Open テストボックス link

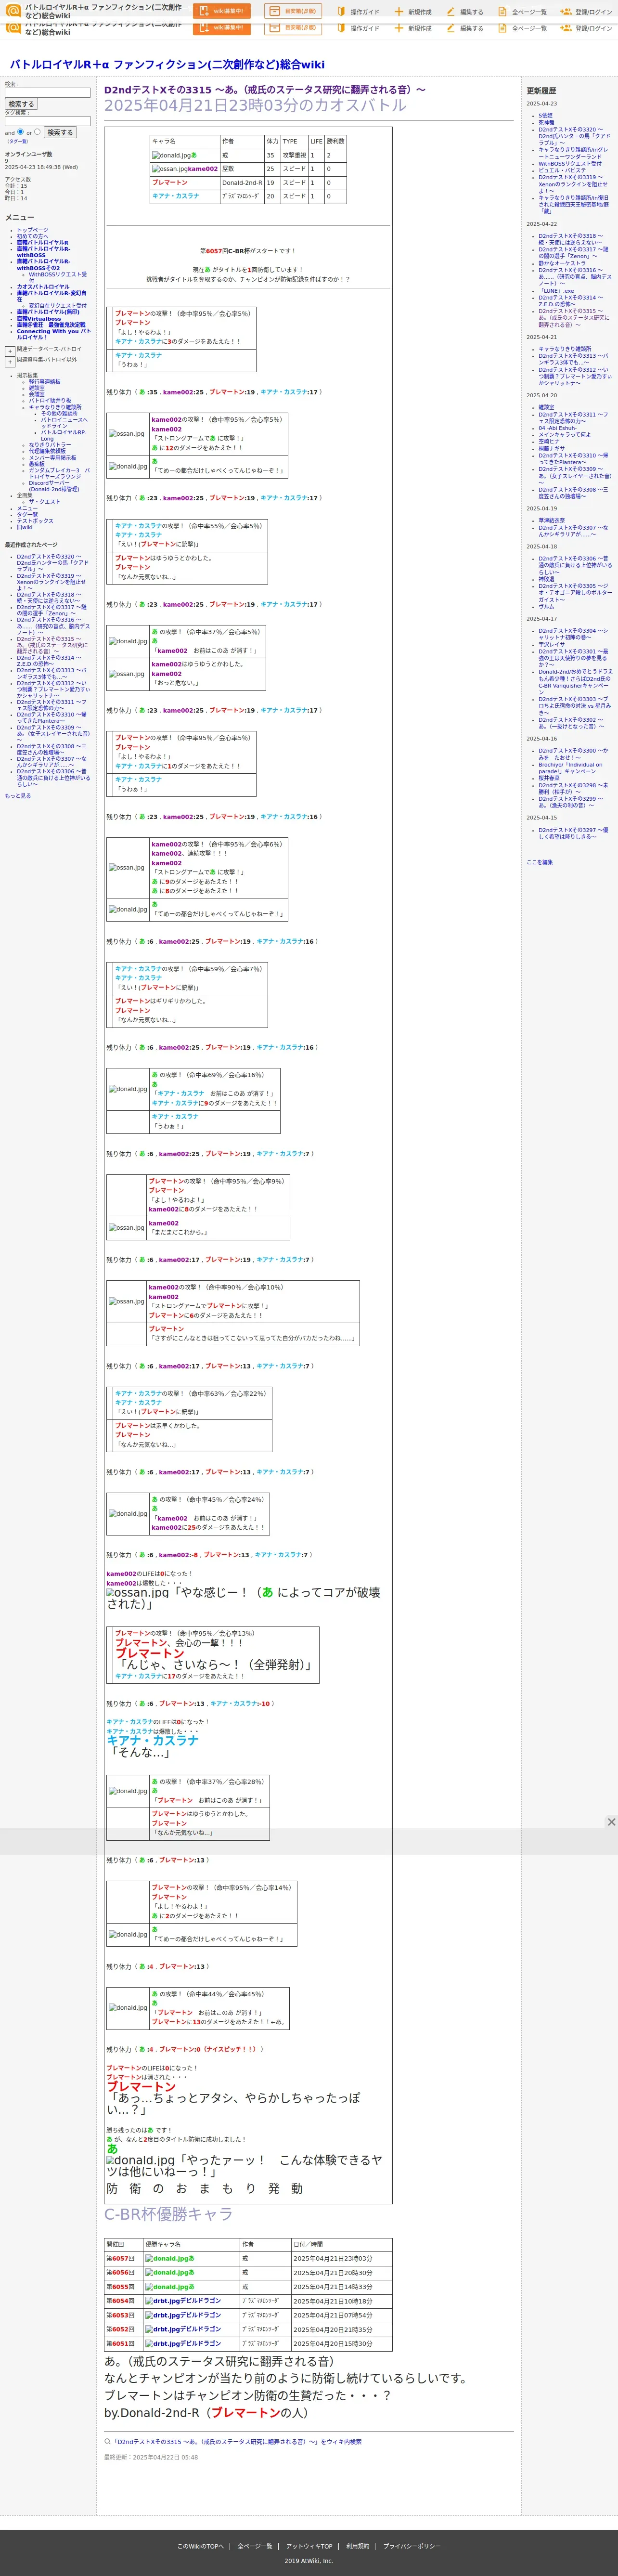[35, 521]
